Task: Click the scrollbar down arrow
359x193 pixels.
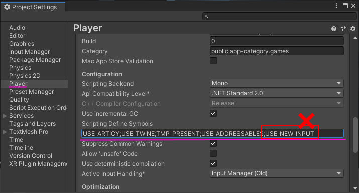Action: coord(355,188)
